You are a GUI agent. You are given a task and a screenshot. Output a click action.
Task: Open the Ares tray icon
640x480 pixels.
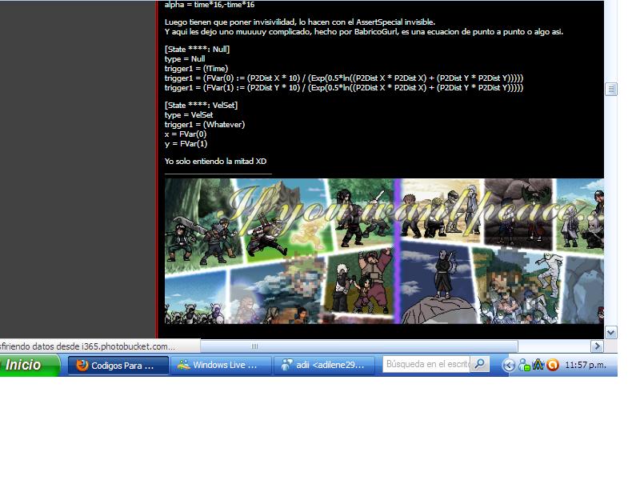pos(538,365)
